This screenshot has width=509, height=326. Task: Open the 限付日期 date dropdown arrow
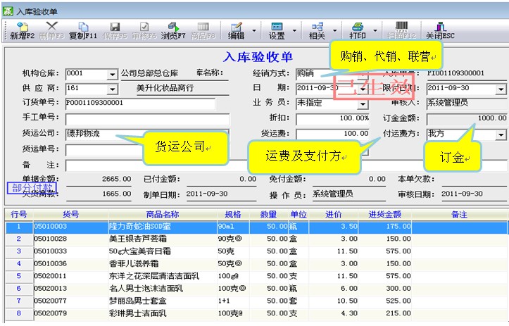point(501,89)
